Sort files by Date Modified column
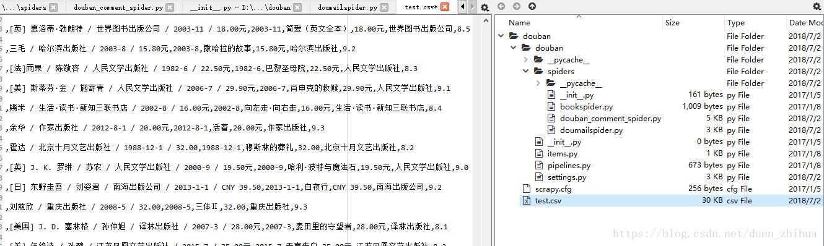The width and height of the screenshot is (824, 246). coord(805,23)
